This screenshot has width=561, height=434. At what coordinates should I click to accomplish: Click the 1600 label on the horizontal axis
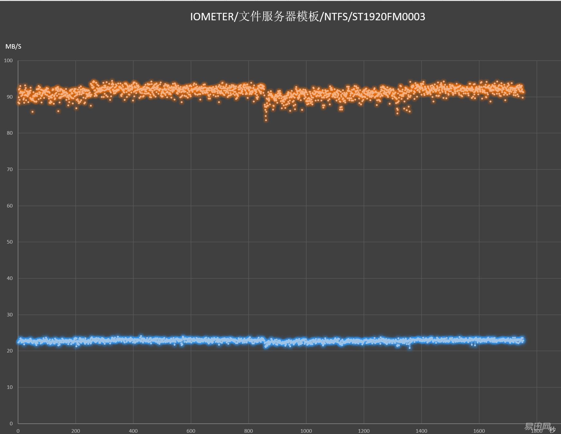(479, 431)
